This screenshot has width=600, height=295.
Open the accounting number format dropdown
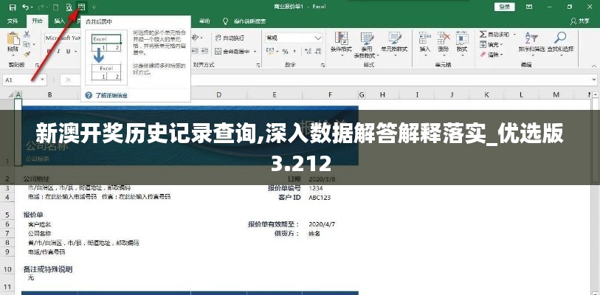click(x=277, y=52)
